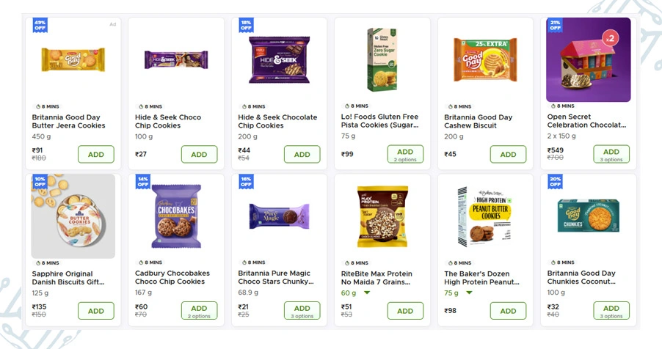Click the 21% OFF badge on Open Secret Celebration

(x=555, y=25)
